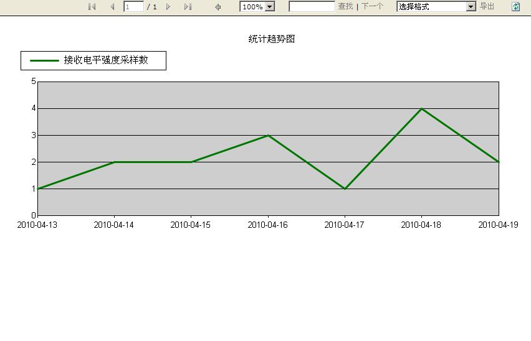
Task: Click the 导出 export link
Action: coord(487,6)
